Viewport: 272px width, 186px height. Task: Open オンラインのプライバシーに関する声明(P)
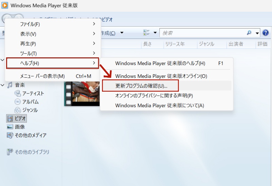167,95
